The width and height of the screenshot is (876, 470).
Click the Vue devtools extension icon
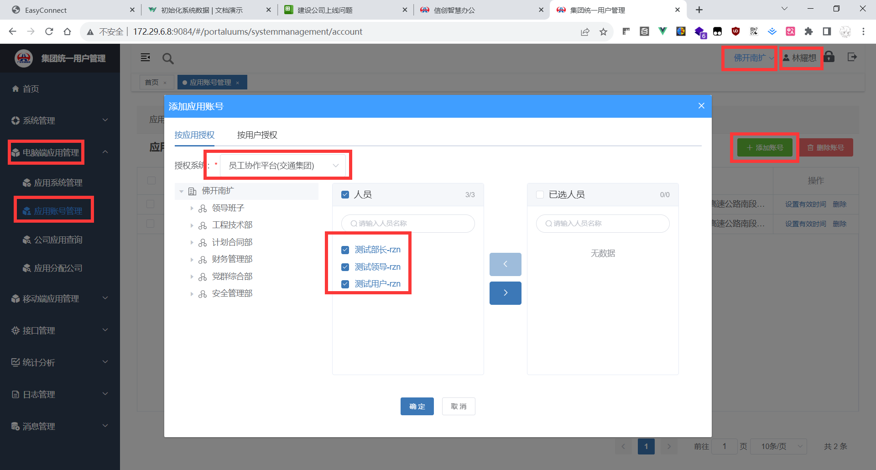tap(662, 31)
